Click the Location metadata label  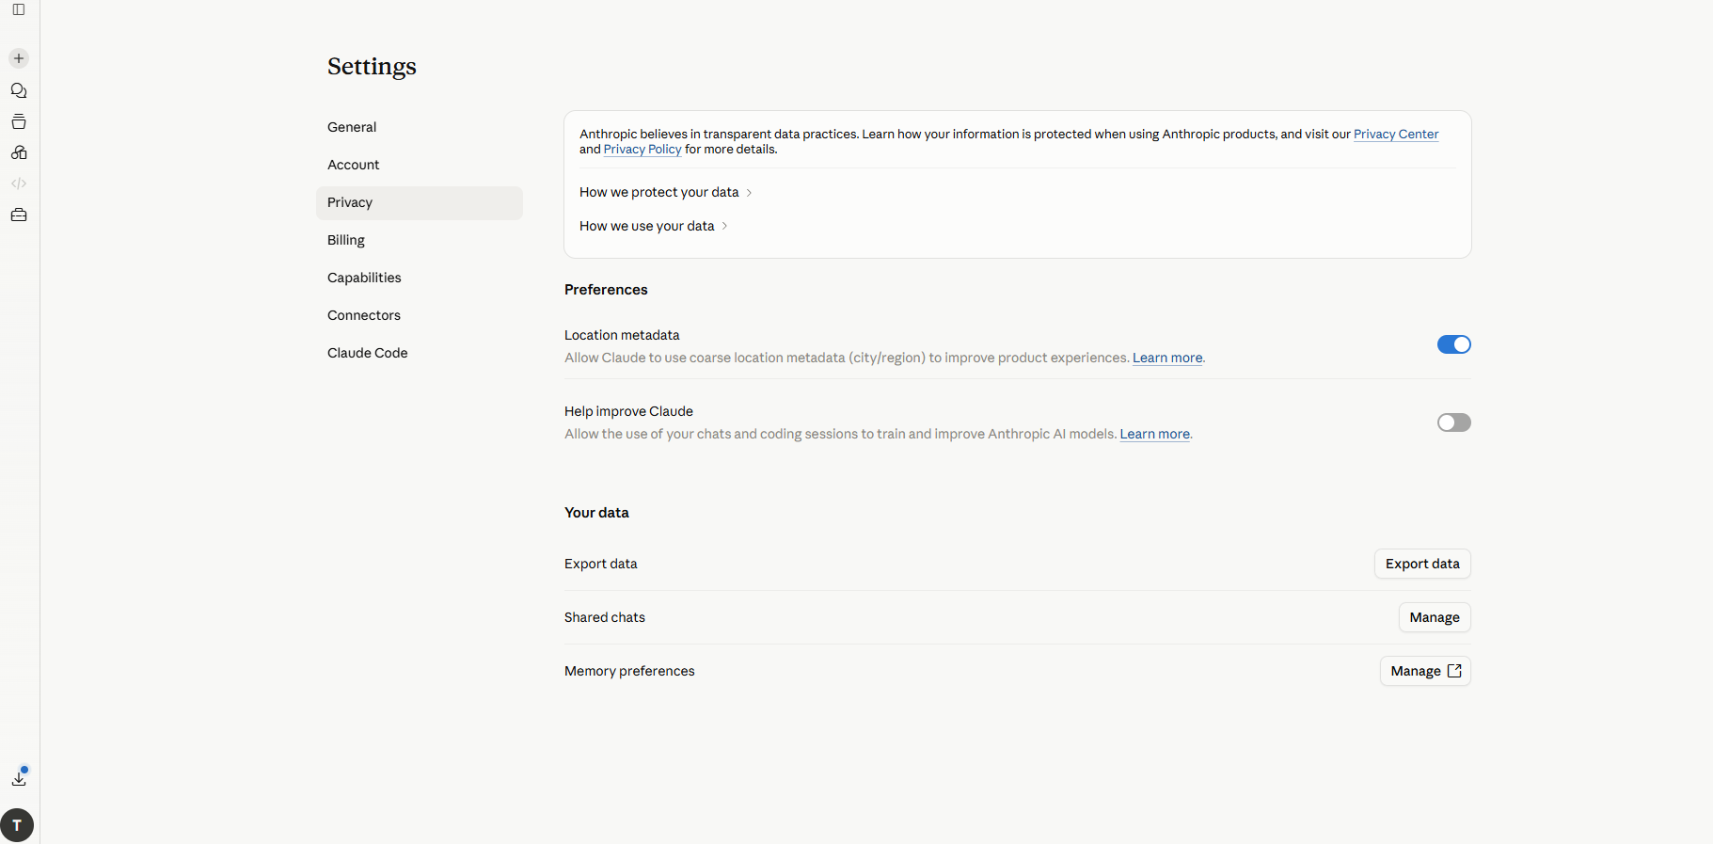click(x=622, y=335)
